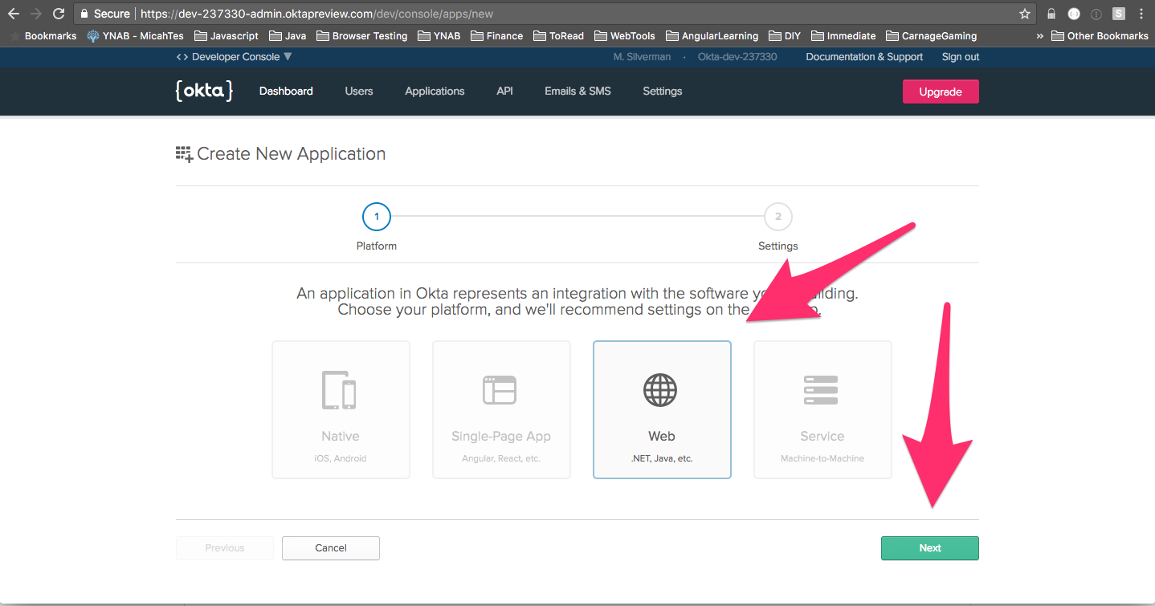The width and height of the screenshot is (1155, 606).
Task: Reload the page with refresh icon
Action: point(58,14)
